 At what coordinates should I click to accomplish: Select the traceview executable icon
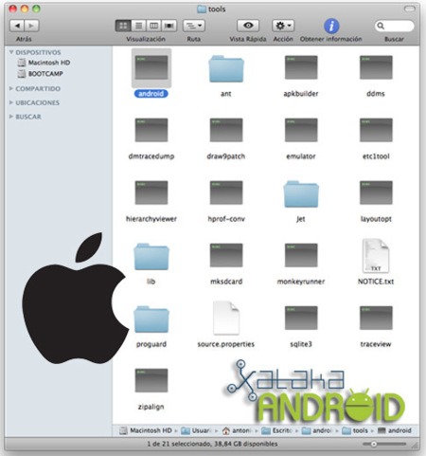(376, 318)
